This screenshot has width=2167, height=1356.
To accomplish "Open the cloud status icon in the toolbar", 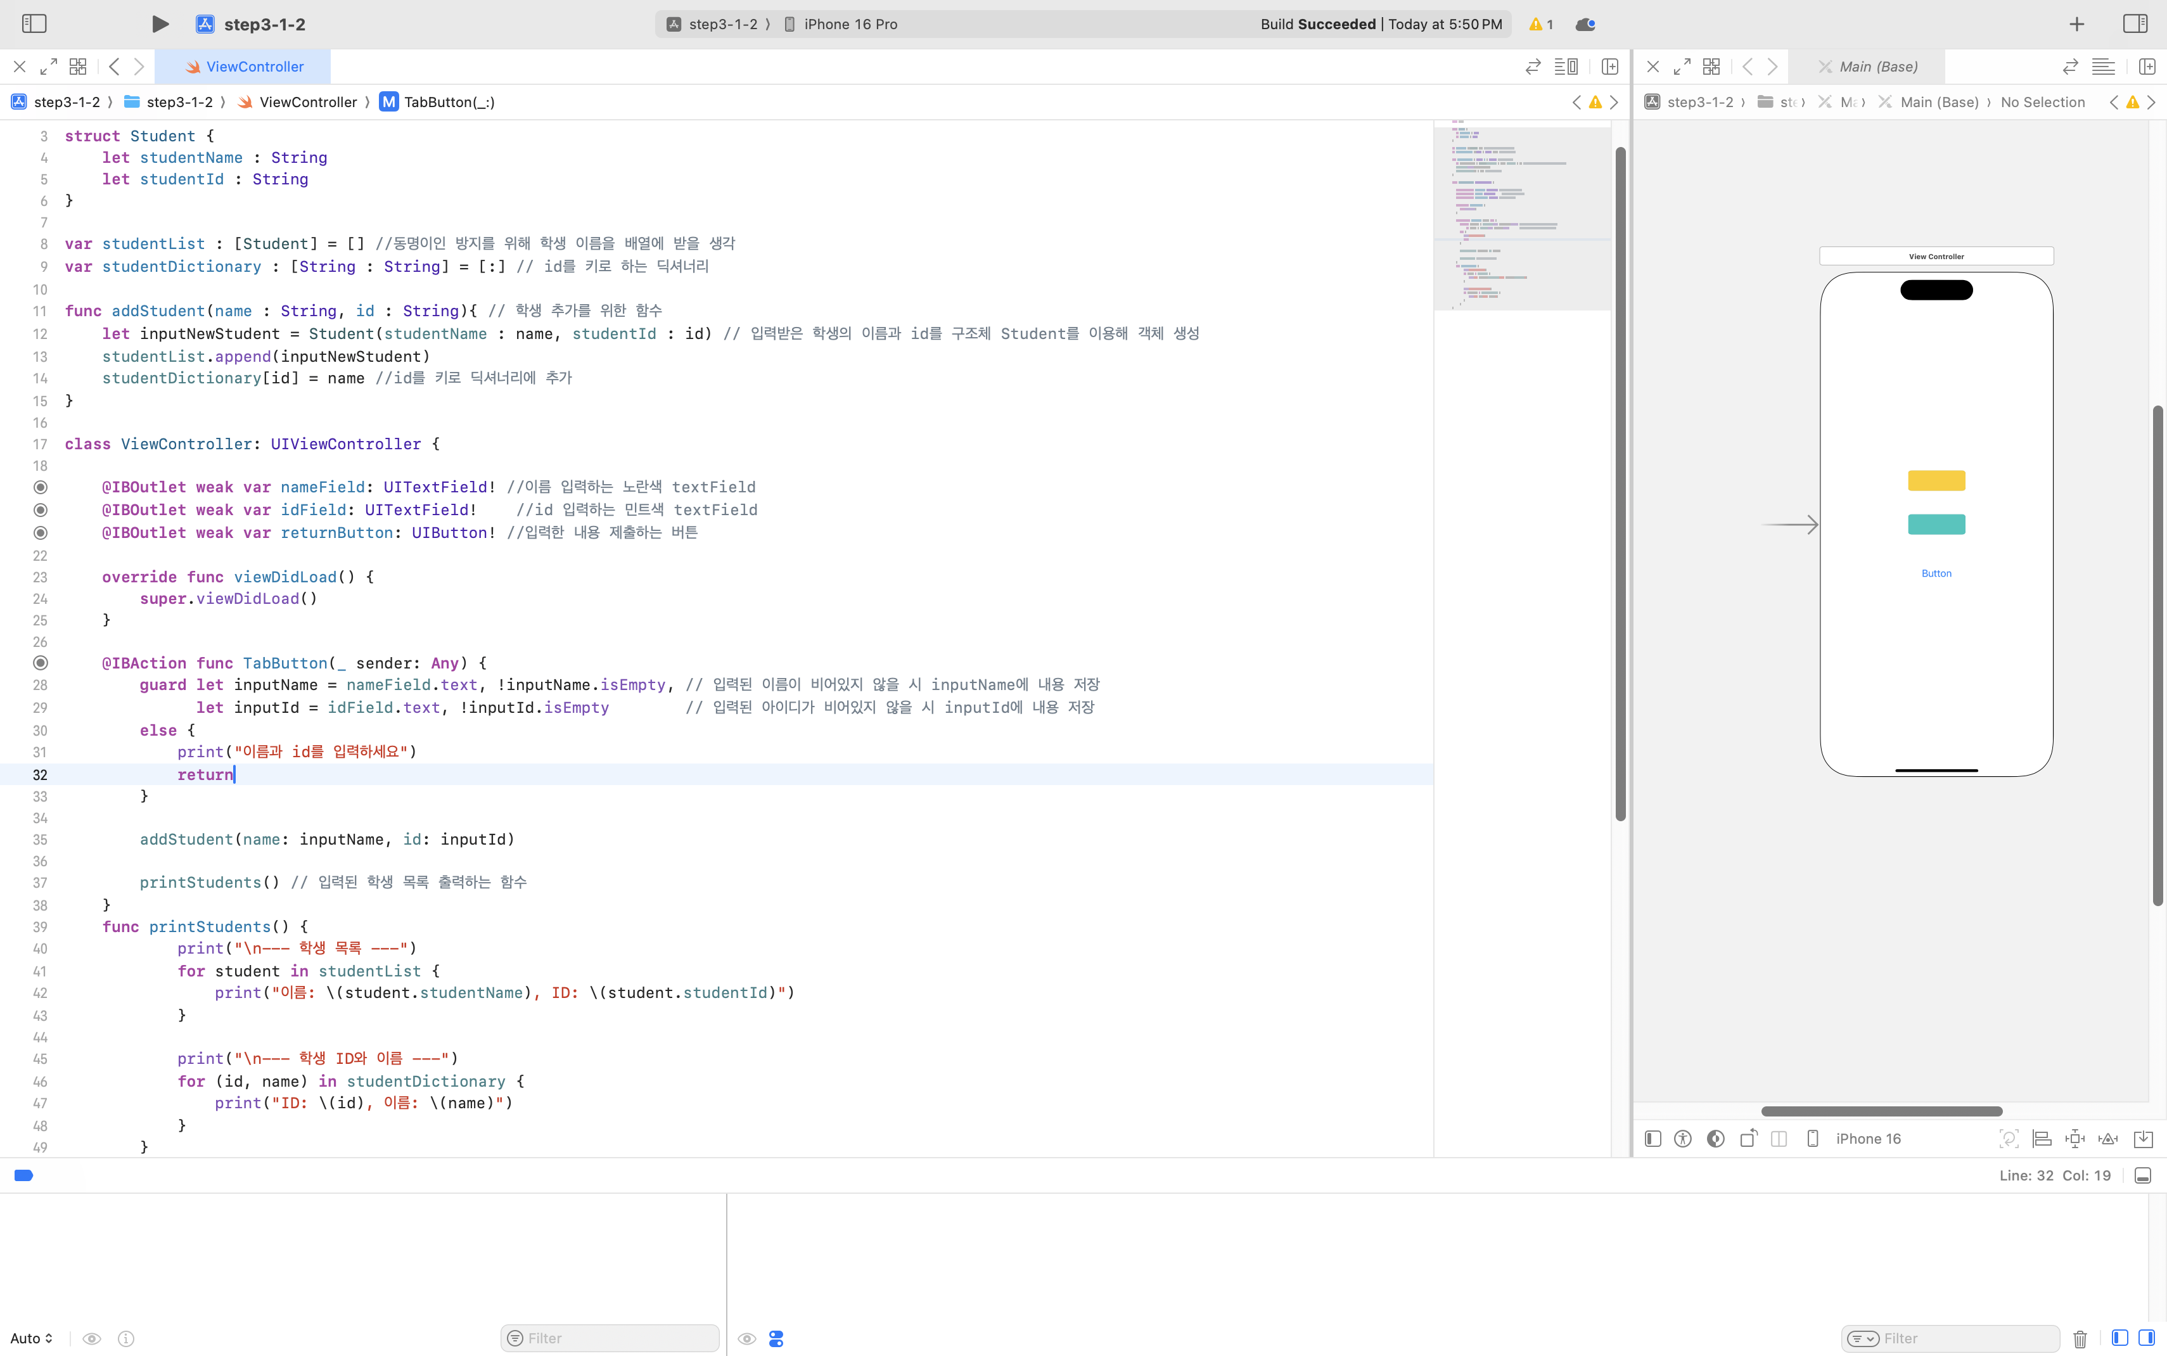I will (1585, 24).
